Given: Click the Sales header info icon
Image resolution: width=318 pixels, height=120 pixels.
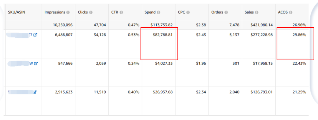Looking at the screenshot, I should coord(256,12).
